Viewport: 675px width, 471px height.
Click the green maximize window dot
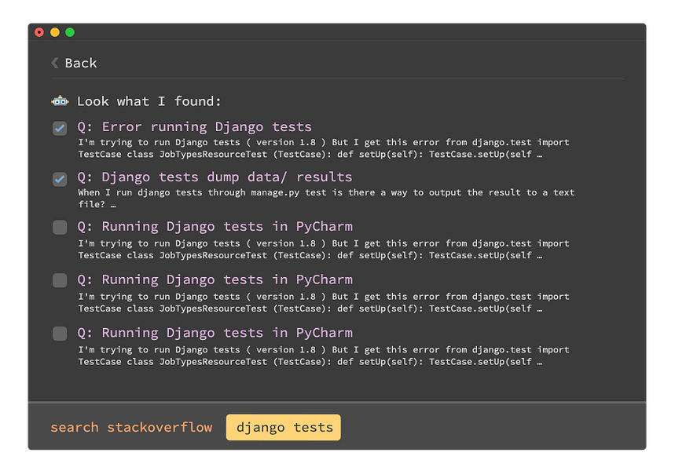pyautogui.click(x=70, y=32)
